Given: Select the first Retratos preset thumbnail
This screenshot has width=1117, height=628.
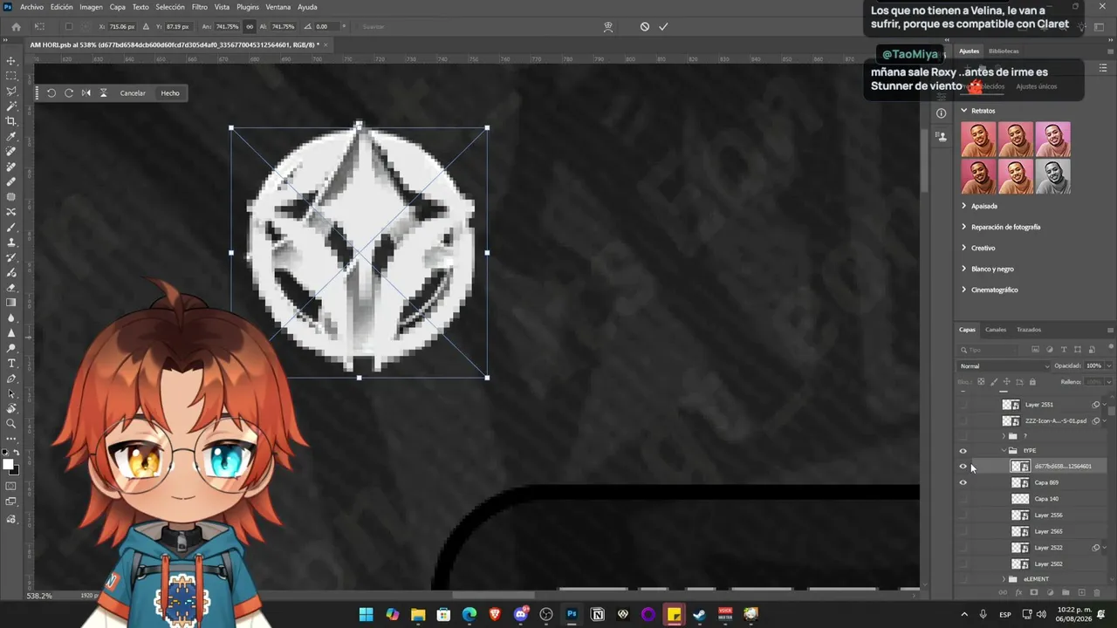Looking at the screenshot, I should click(978, 139).
